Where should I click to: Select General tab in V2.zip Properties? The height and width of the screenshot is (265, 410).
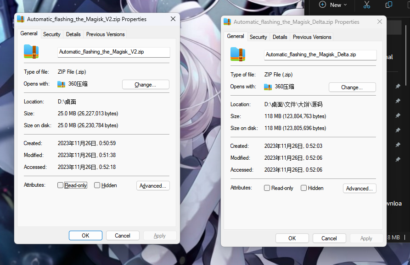click(29, 33)
